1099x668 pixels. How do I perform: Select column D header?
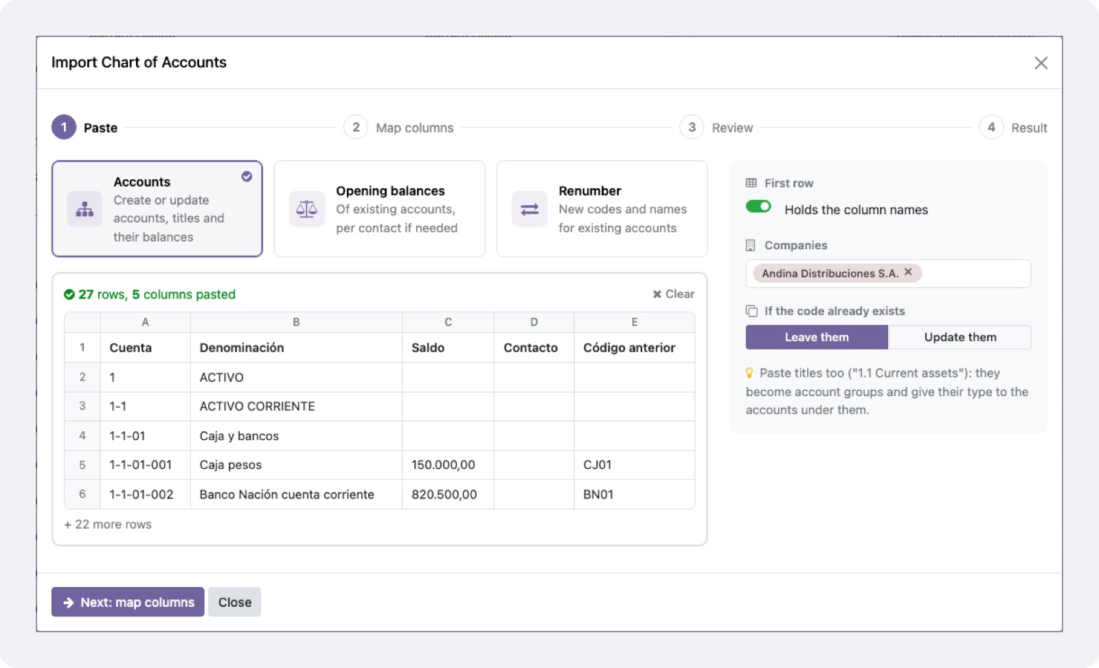point(534,322)
